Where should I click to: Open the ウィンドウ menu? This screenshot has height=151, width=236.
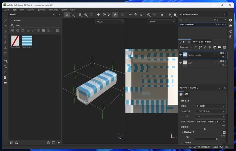[31, 10]
